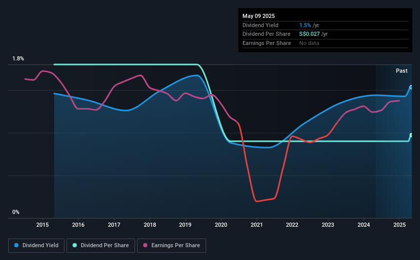Click the No data earnings value
The image size is (420, 260).
pyautogui.click(x=309, y=43)
